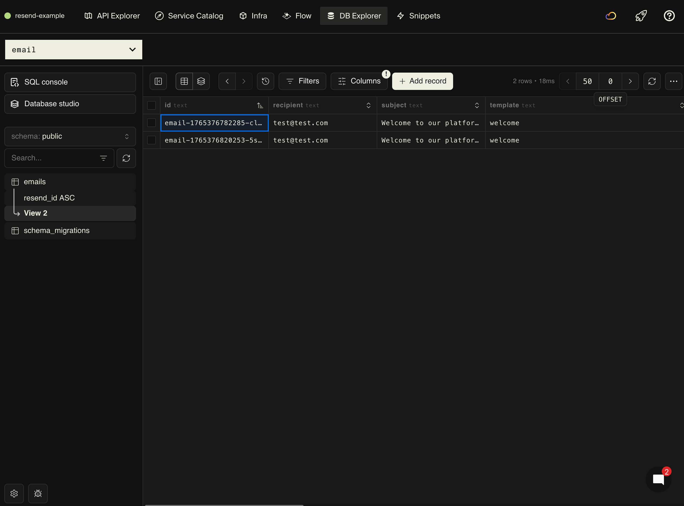Switch to the stacked records view
The height and width of the screenshot is (506, 684).
pyautogui.click(x=201, y=81)
